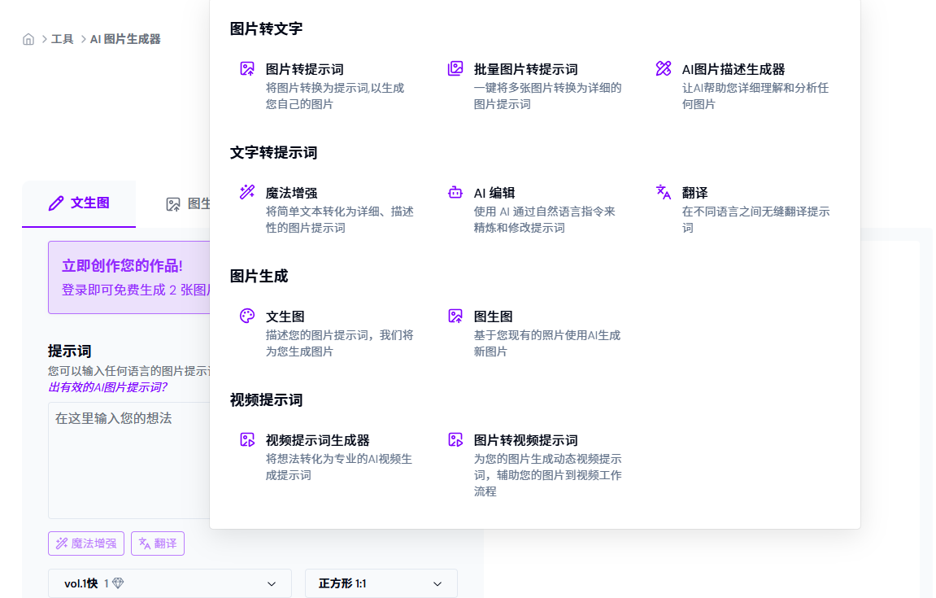Click the 批量图片转提示词 stacked images icon
This screenshot has width=936, height=598.
455,69
